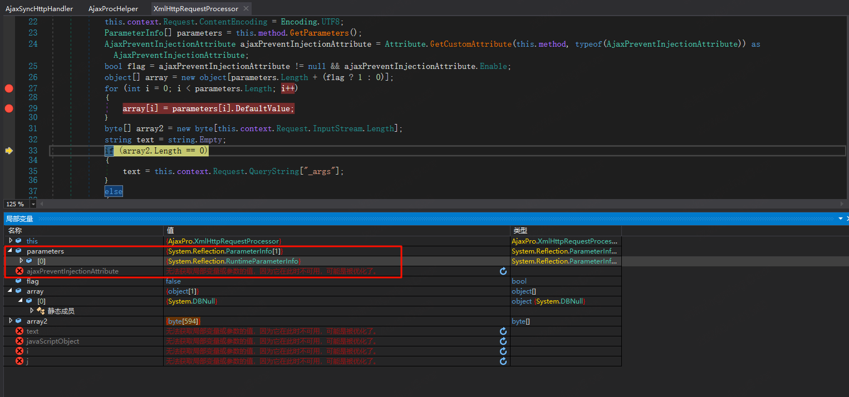Expand the array2 byte array node

(x=11, y=321)
